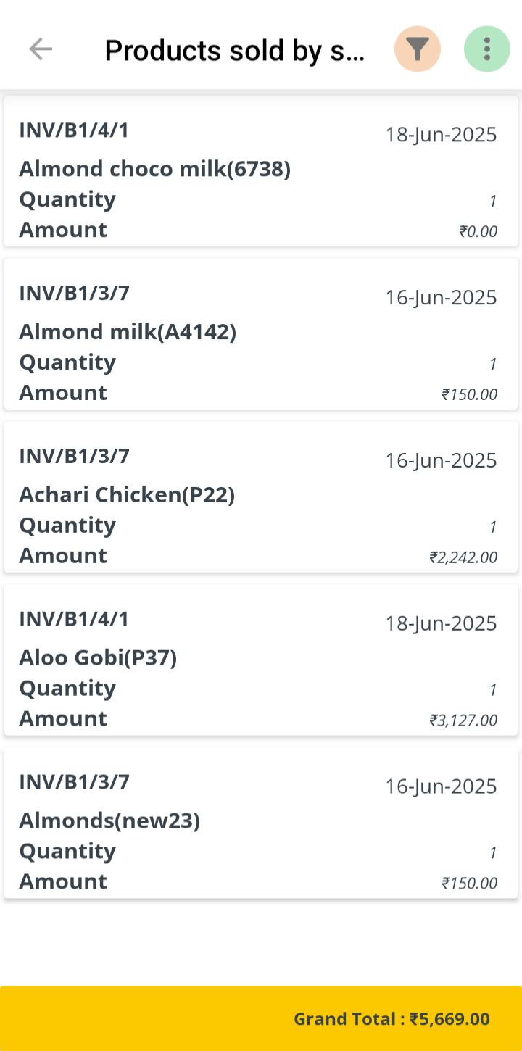Tap the Amount label under Almond milk(A4142)
This screenshot has width=522, height=1051.
point(63,393)
